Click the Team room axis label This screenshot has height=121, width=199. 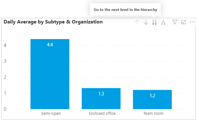[154, 113]
